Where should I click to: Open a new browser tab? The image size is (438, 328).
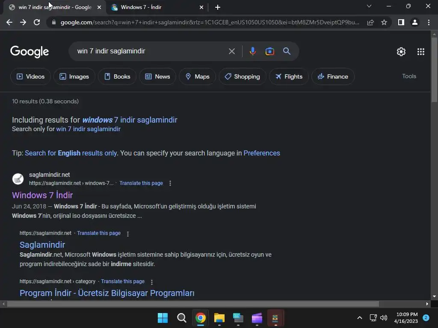tap(218, 7)
